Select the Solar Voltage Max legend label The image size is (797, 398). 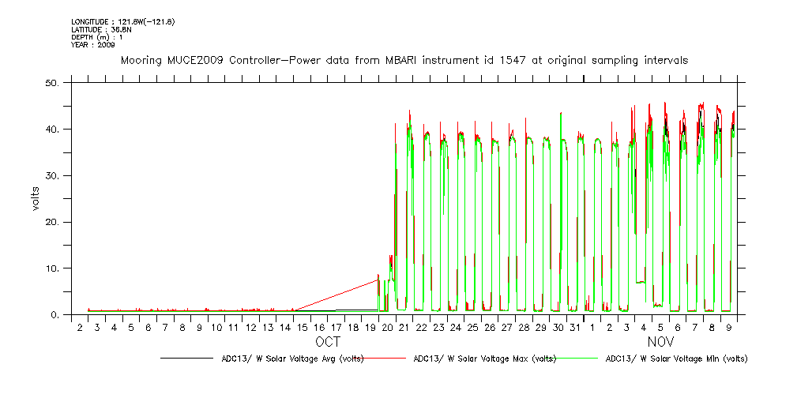click(485, 359)
